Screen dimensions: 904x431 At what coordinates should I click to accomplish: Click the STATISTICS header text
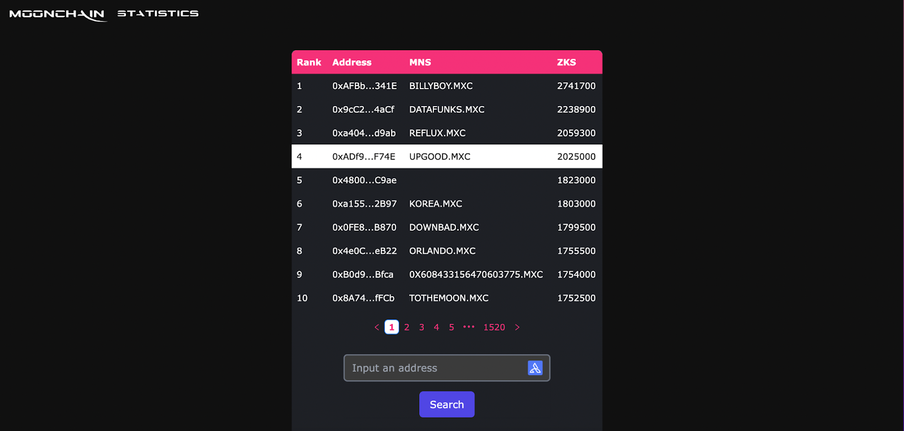coord(158,14)
